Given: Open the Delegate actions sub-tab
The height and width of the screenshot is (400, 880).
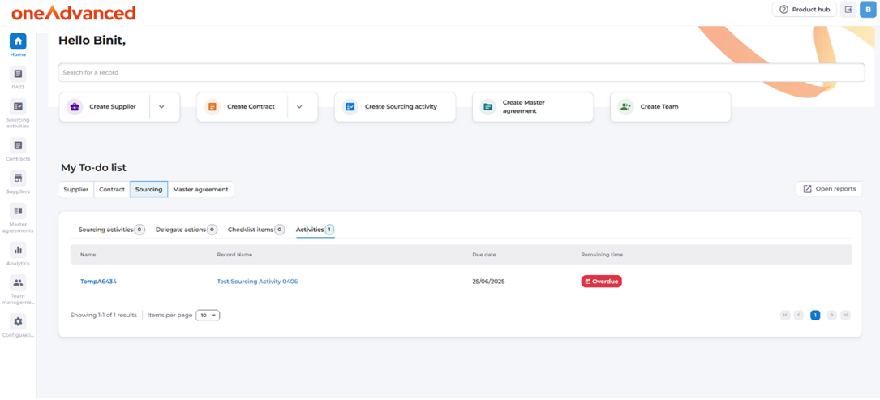Looking at the screenshot, I should point(187,230).
